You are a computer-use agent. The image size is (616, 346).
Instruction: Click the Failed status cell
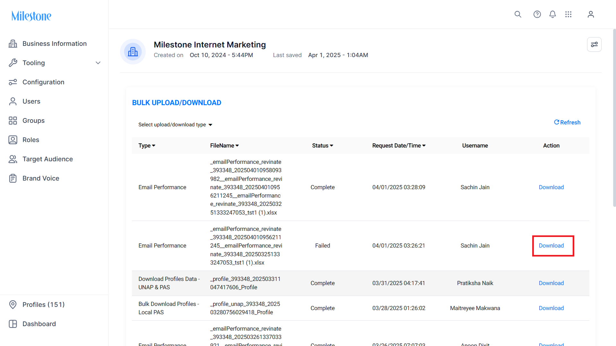pos(323,246)
